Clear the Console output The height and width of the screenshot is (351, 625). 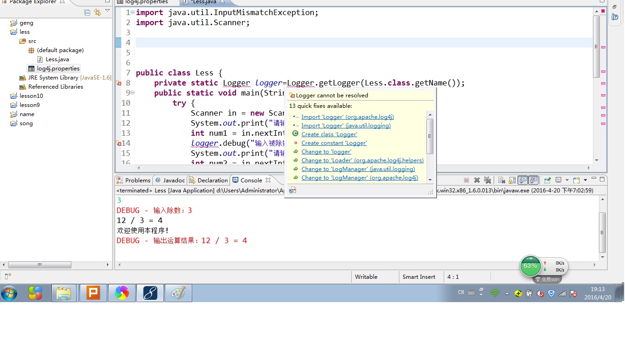click(501, 180)
